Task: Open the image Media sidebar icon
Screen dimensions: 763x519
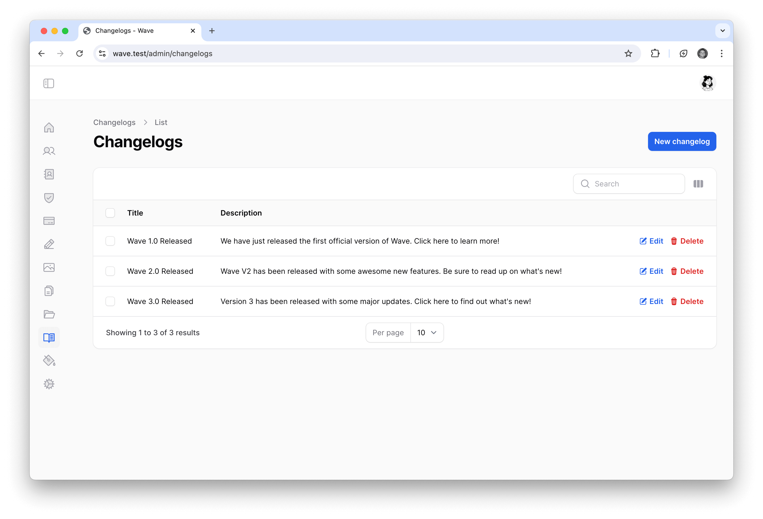Action: 49,267
